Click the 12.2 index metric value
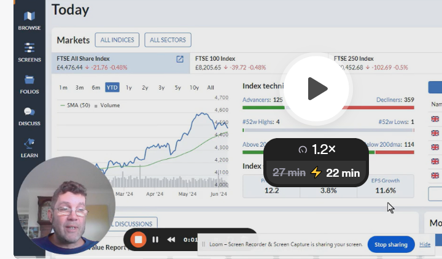The width and height of the screenshot is (442, 259). click(272, 190)
